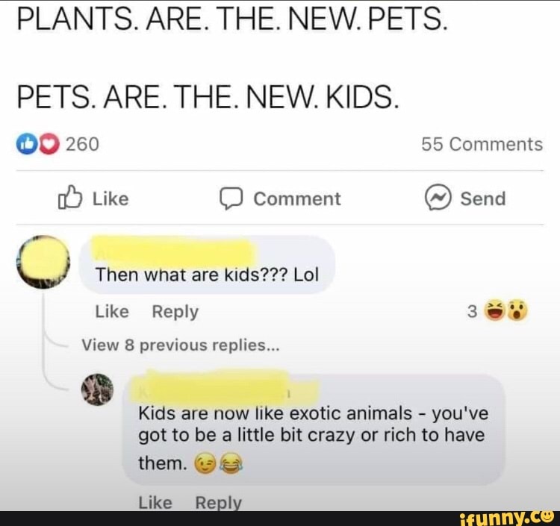Viewport: 560px width, 526px height.
Task: Click the ifunny.co watermark logo
Action: click(505, 518)
